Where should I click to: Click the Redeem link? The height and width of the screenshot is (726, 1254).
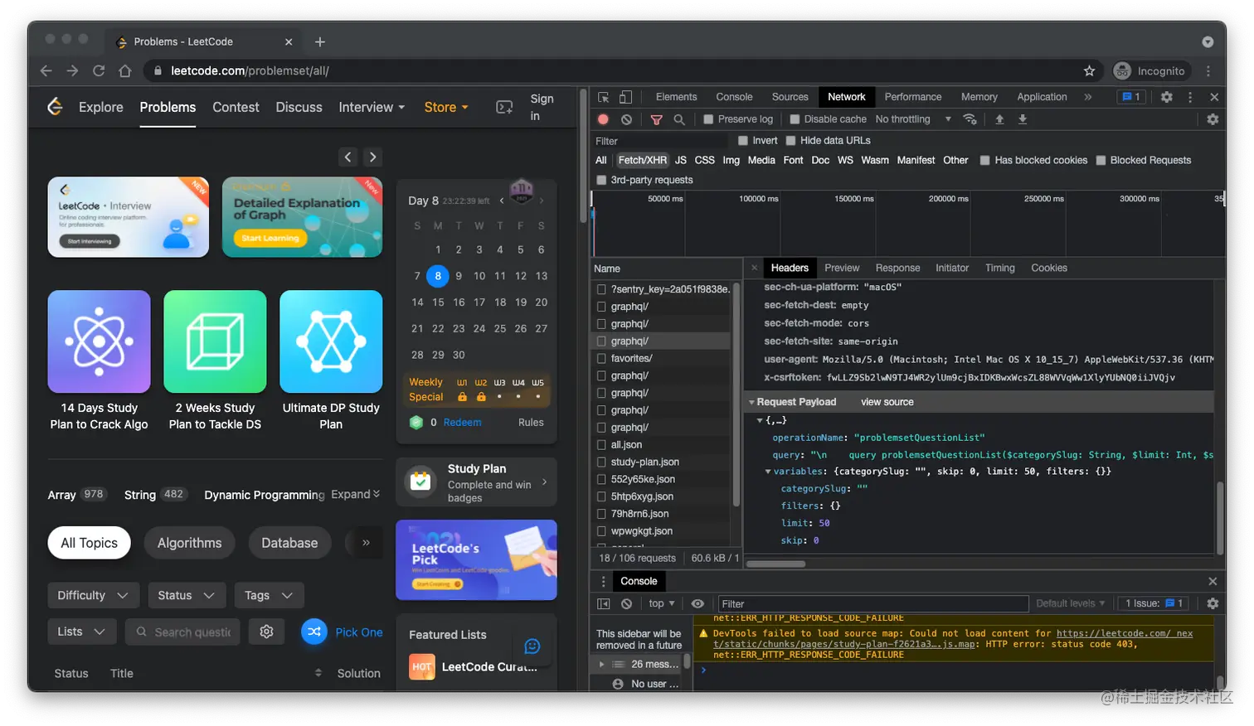coord(462,423)
